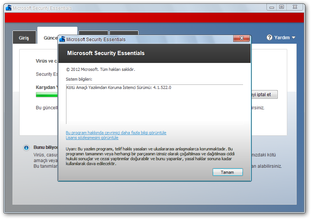
Task: Close the main Security Essentials window
Action: point(295,7)
